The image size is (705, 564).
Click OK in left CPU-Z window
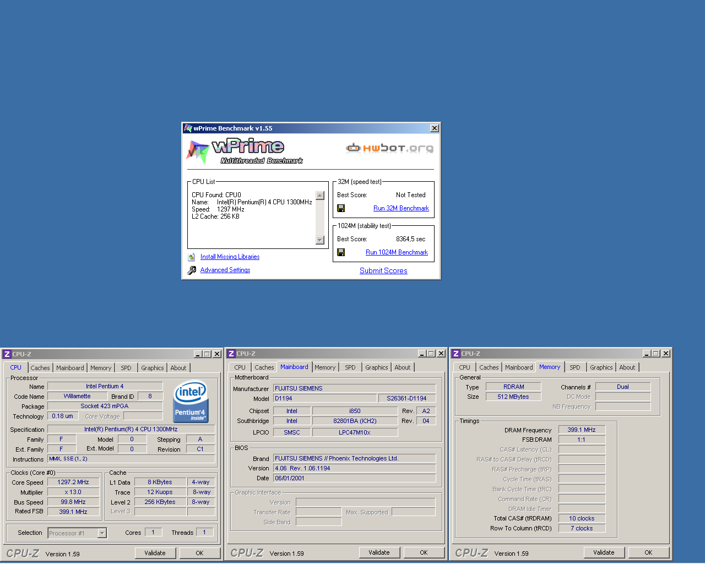(x=199, y=553)
